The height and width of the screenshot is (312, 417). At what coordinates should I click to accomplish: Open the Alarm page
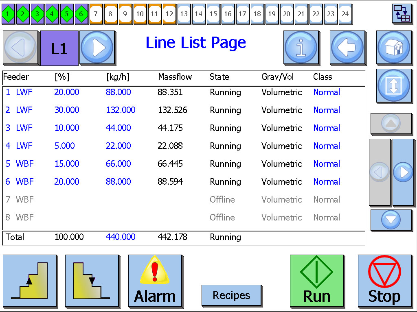click(155, 281)
